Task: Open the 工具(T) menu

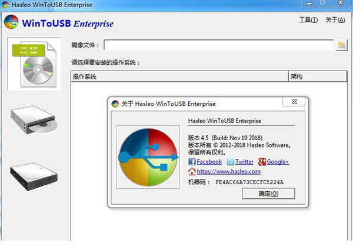Action: coord(308,20)
